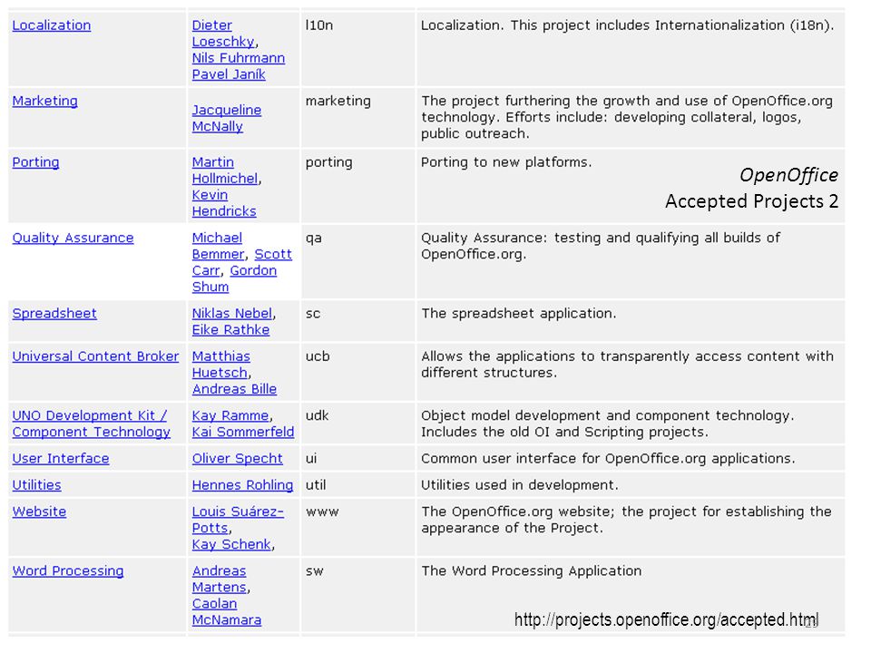Click the 'Porting to new platforms.' description
The height and width of the screenshot is (653, 871).
(506, 162)
